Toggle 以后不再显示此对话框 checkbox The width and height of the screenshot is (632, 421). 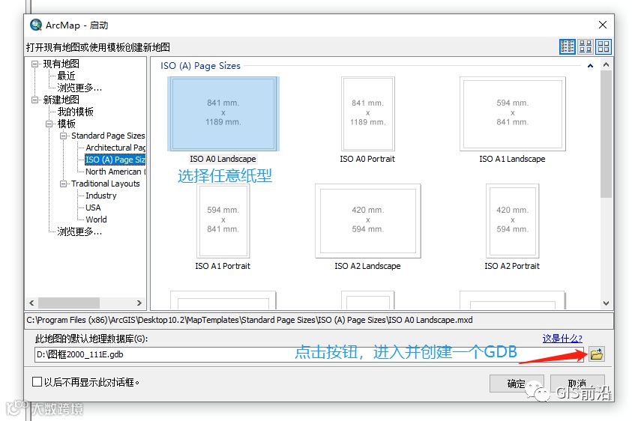(37, 381)
